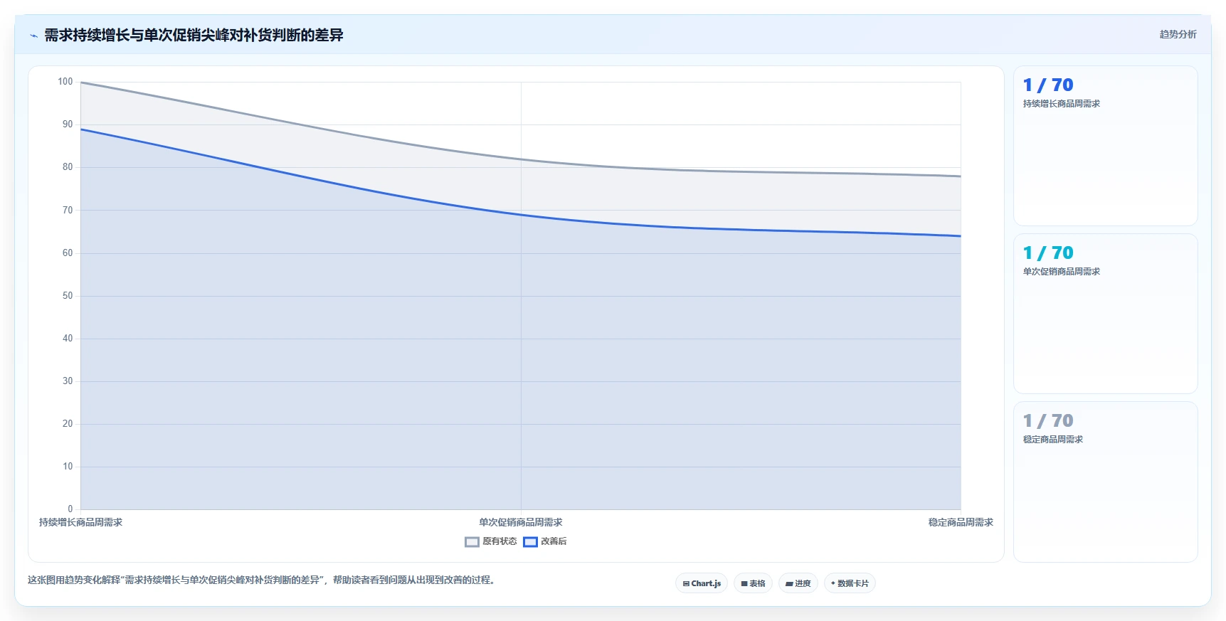The height and width of the screenshot is (621, 1226).
Task: Click the gray 1 / 70 value on the bottom card
Action: 1048,421
